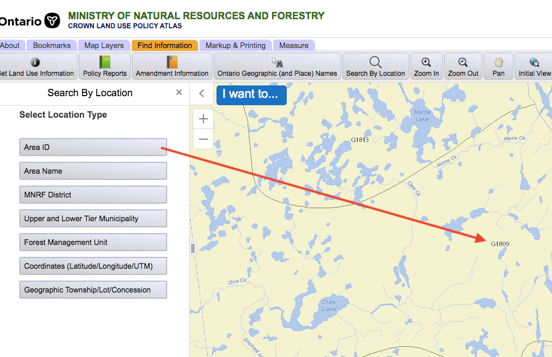552x357 pixels.
Task: Click the Ontario trillium logo
Action: 52,21
